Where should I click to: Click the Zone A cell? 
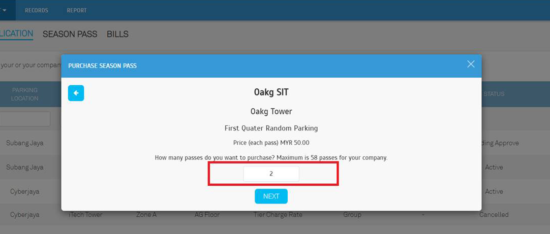(146, 215)
